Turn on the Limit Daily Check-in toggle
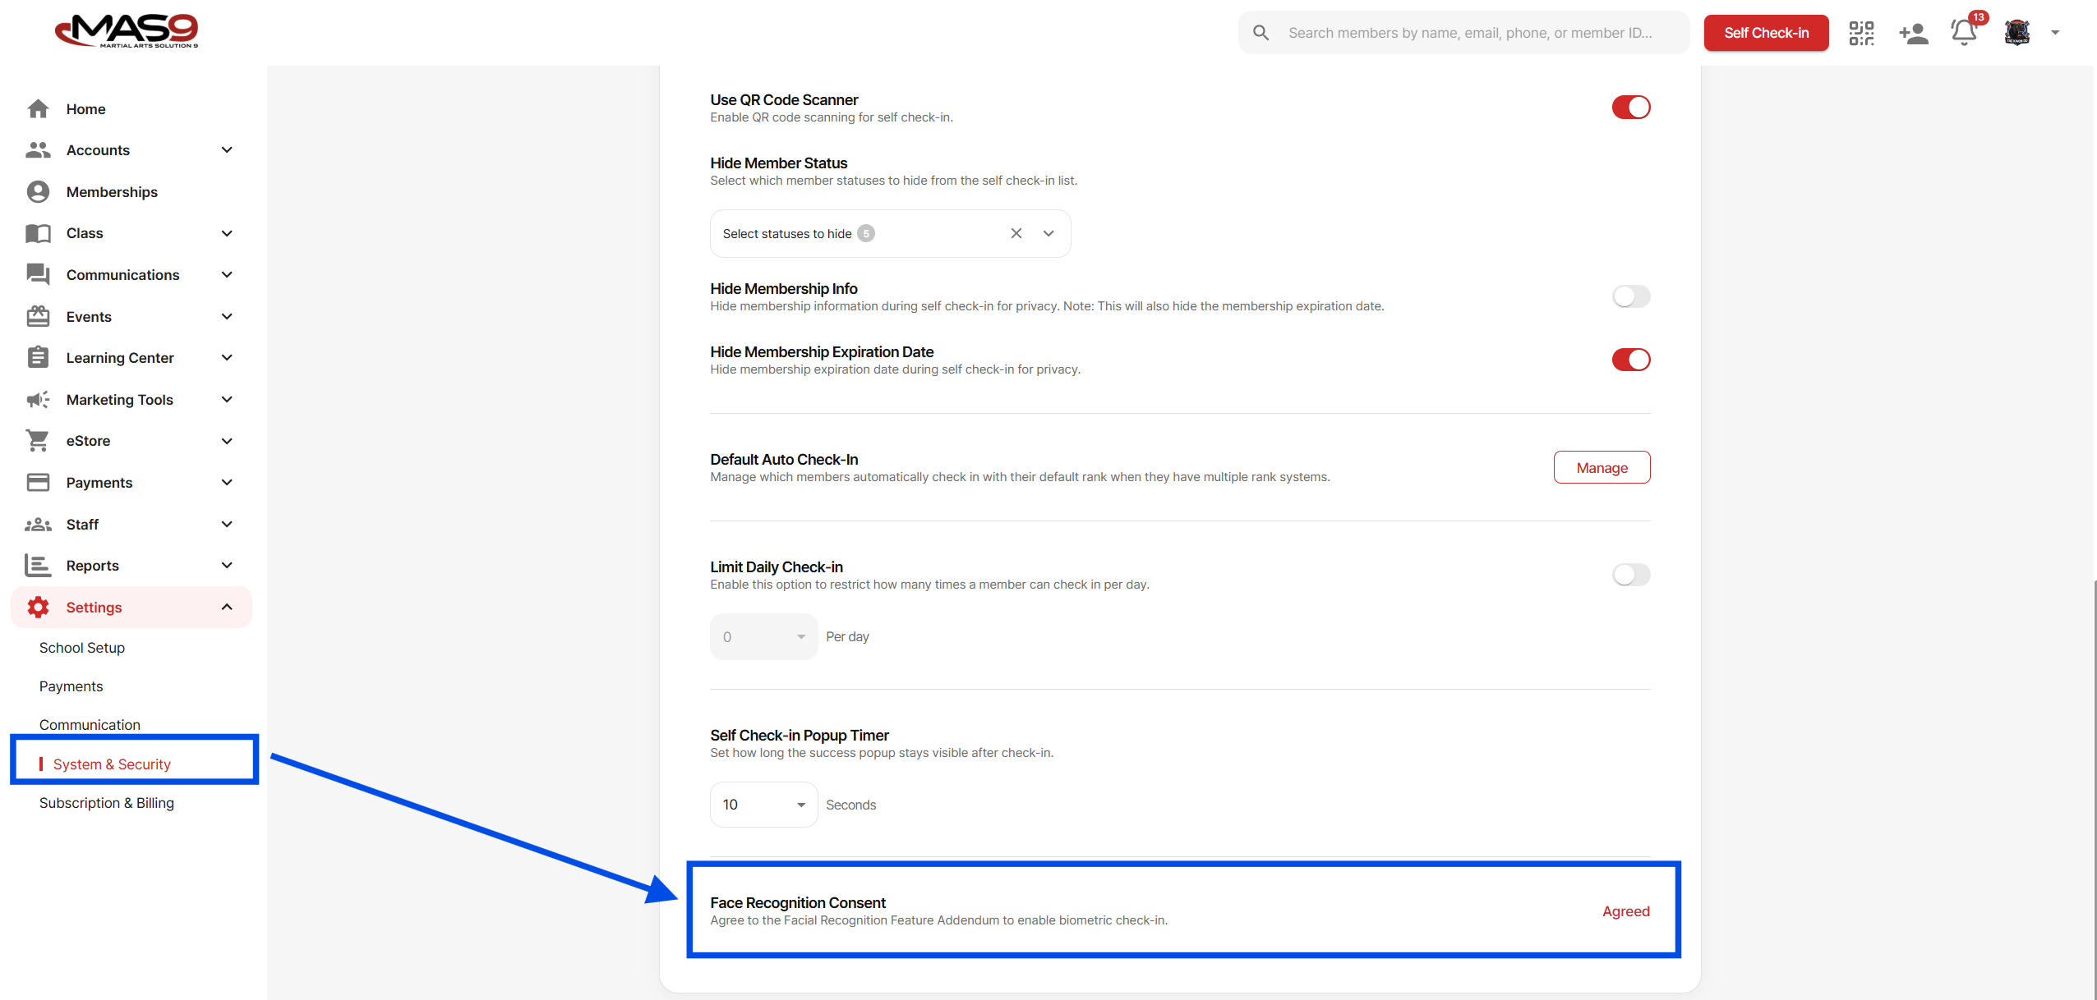Image resolution: width=2097 pixels, height=1000 pixels. tap(1630, 575)
